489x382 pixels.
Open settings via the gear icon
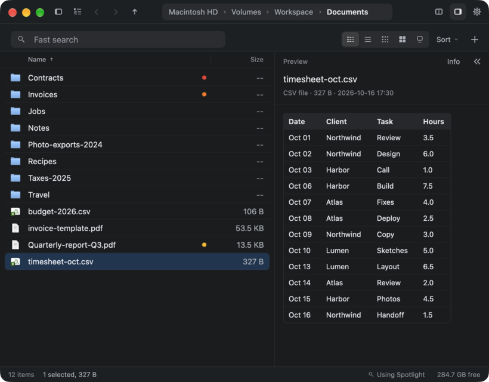476,12
